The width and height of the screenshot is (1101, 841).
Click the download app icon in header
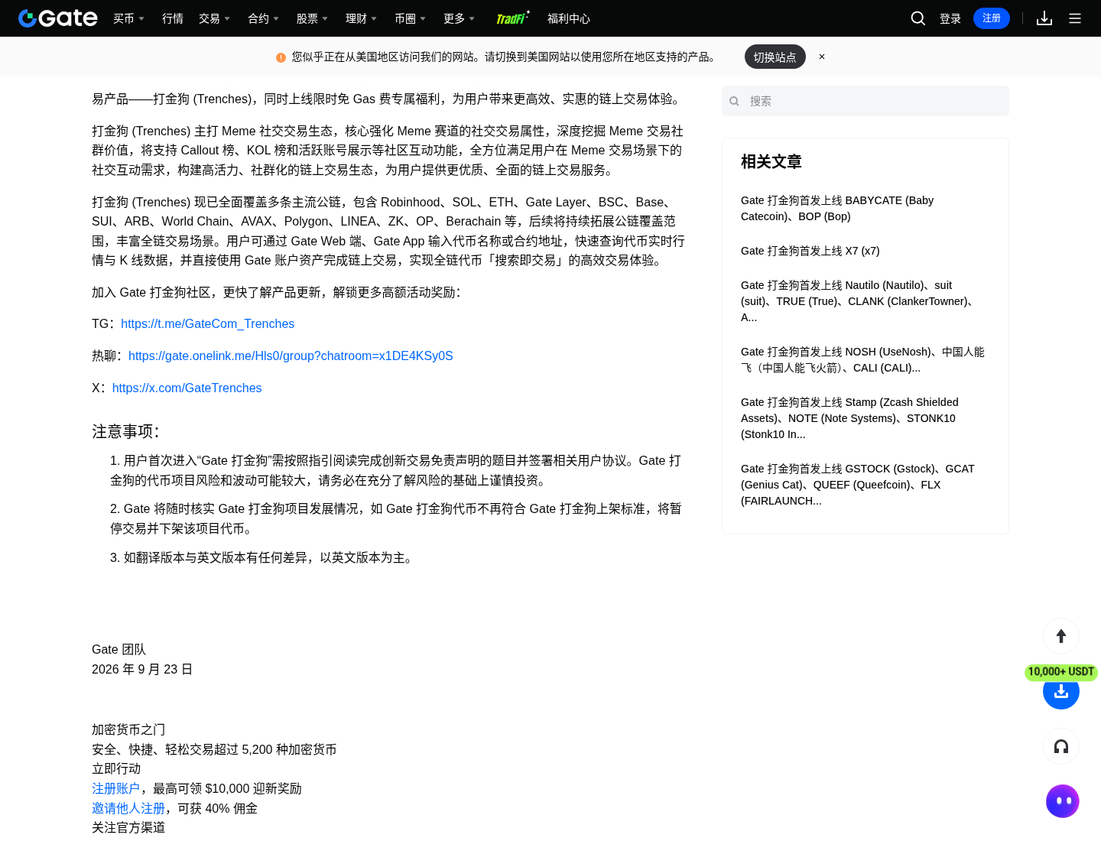1044,18
